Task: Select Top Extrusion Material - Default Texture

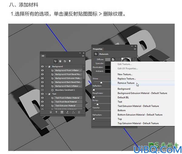Action: [138, 123]
